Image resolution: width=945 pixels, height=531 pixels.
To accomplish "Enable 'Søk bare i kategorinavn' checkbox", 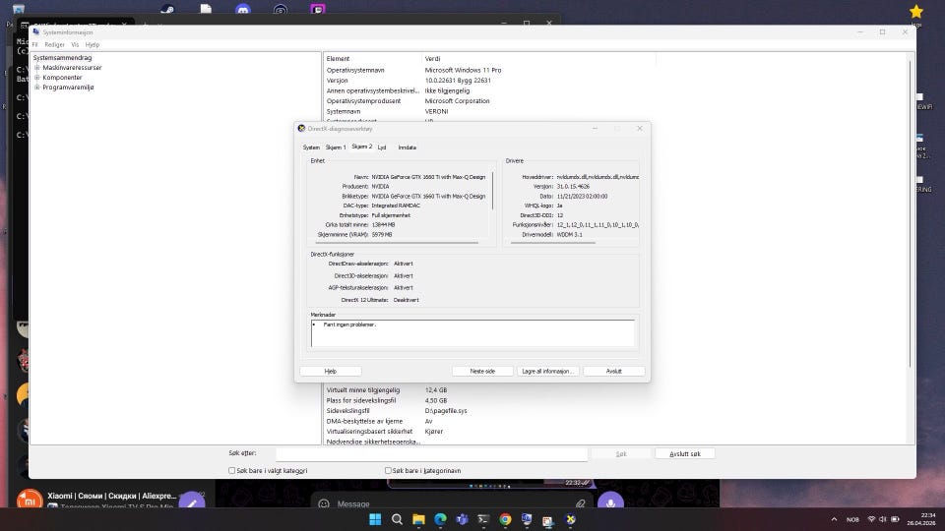I will tap(388, 471).
